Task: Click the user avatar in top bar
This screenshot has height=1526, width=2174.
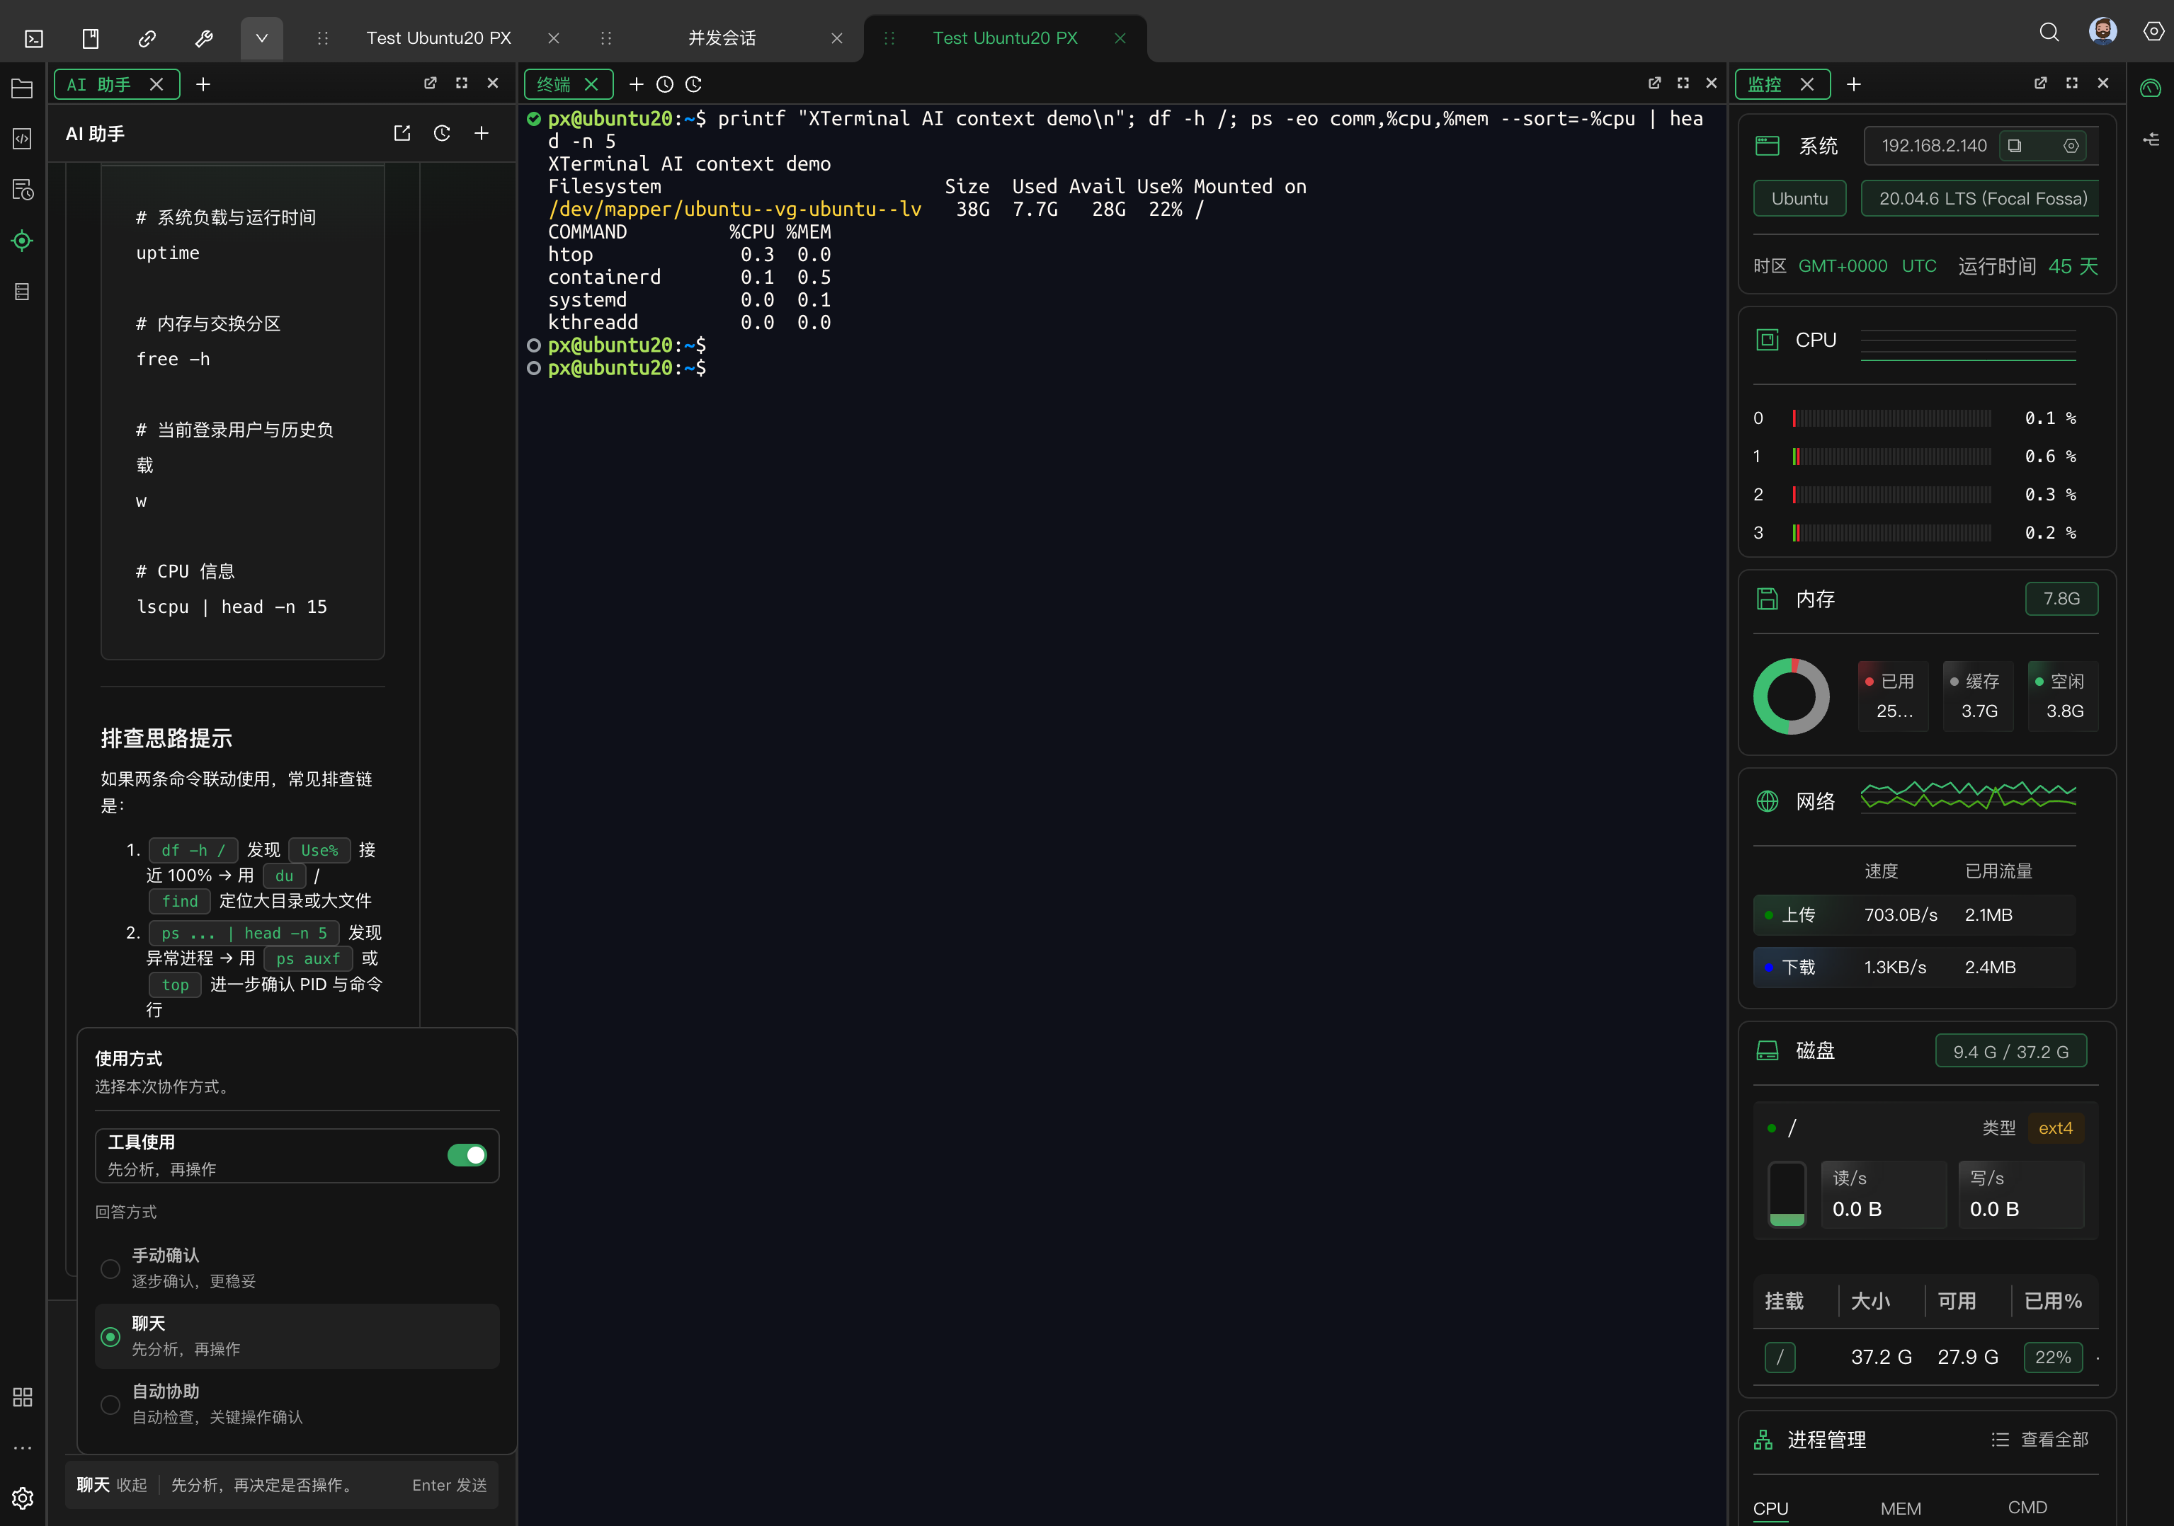Action: pyautogui.click(x=2103, y=31)
